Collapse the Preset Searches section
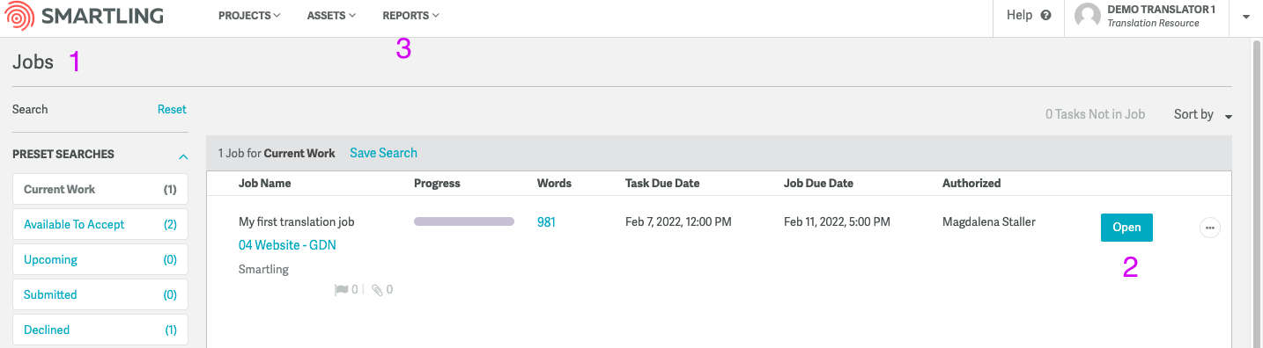The image size is (1263, 348). click(x=183, y=156)
